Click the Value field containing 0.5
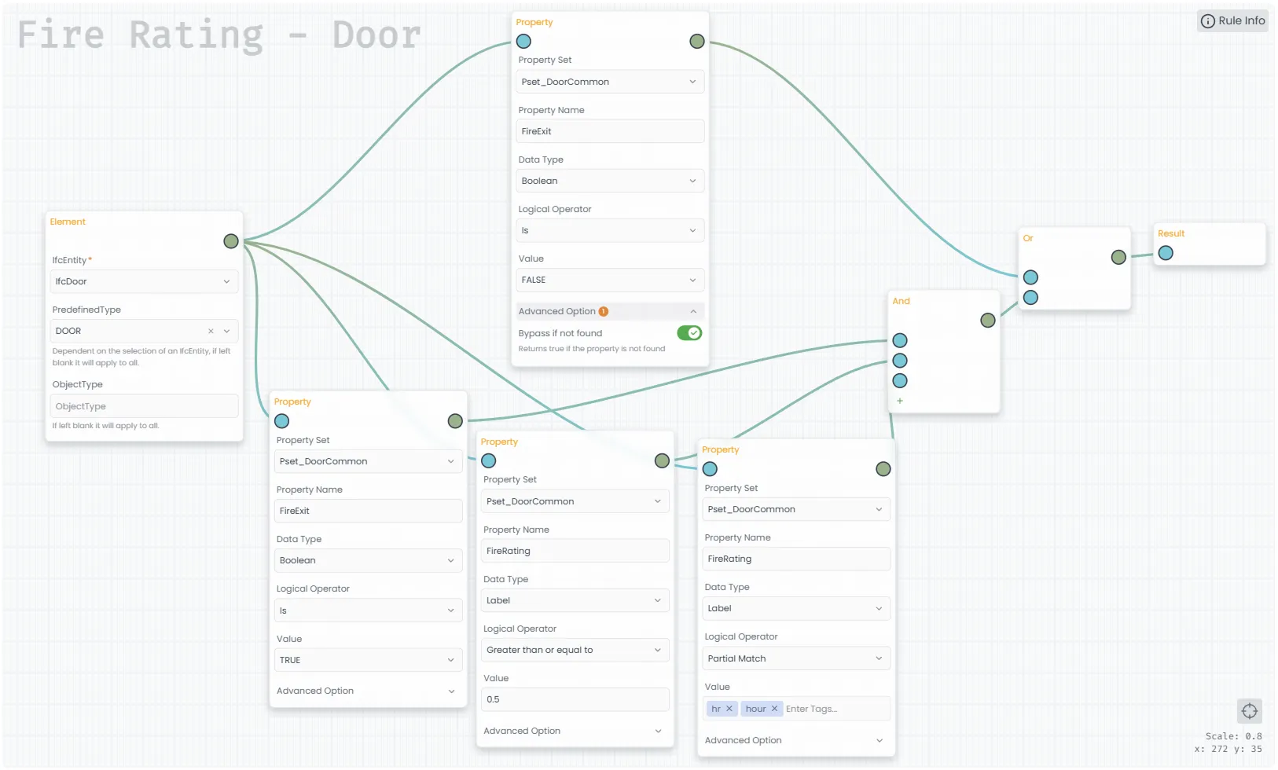 click(x=574, y=699)
